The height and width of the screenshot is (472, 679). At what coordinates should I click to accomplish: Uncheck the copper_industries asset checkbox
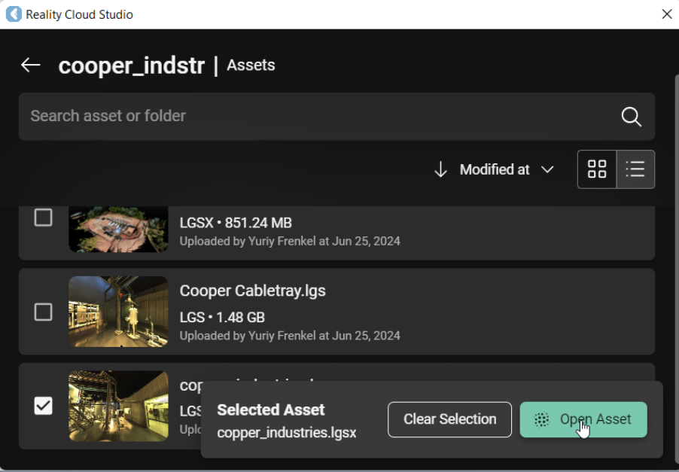44,406
